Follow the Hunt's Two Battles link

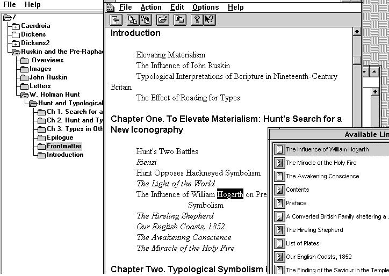(167, 151)
